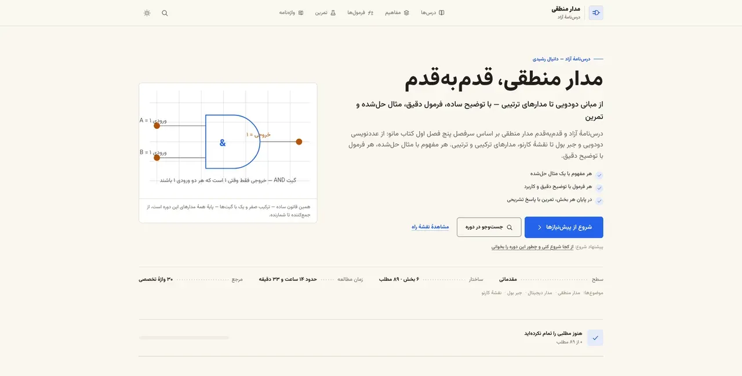Open the از کجا شروع کنی suggestion link
This screenshot has width=742, height=376.
click(x=533, y=247)
